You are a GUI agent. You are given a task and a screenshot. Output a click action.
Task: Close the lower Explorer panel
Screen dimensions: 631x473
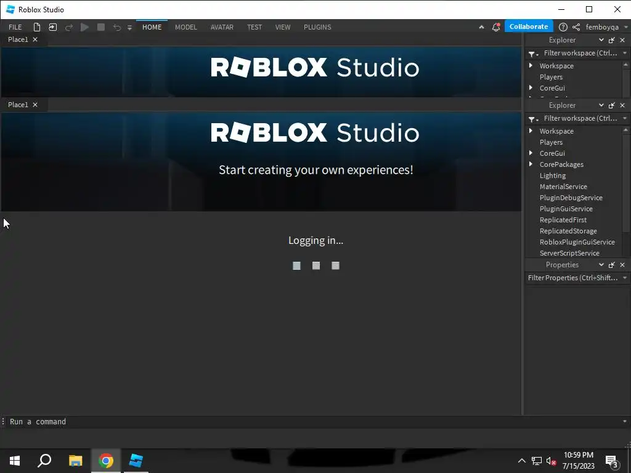(x=622, y=105)
